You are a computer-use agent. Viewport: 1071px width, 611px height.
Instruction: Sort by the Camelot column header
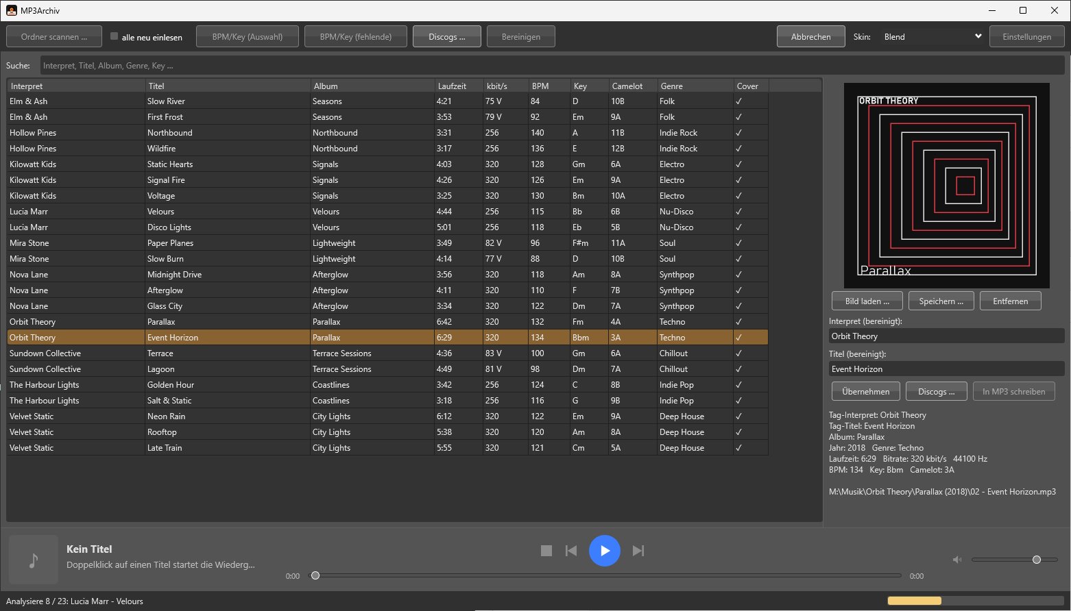click(633, 86)
